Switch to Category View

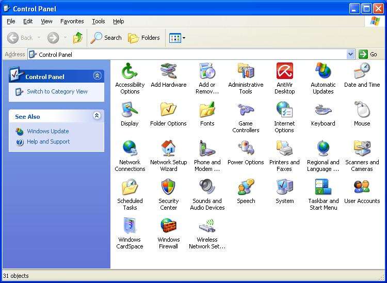[57, 91]
